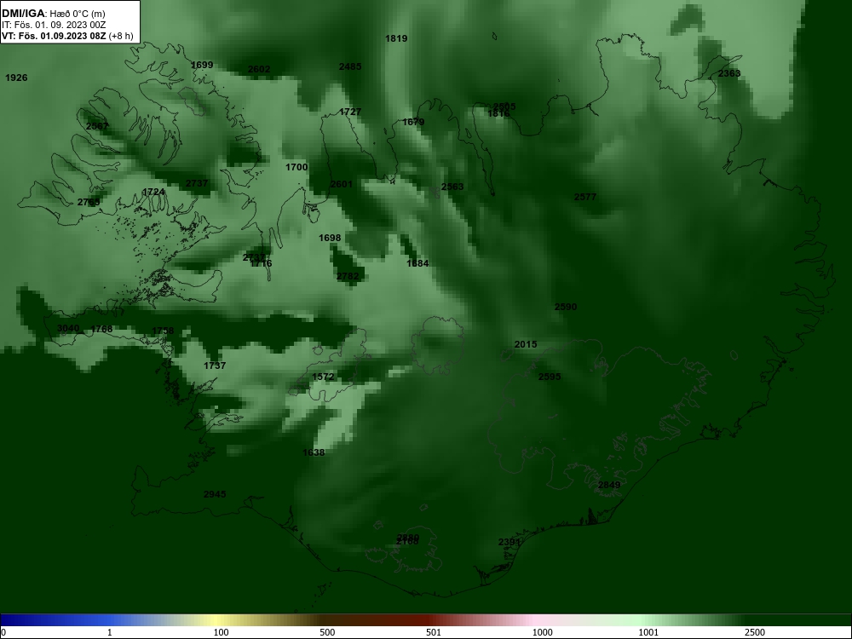Click the 2590 value on the map
The width and height of the screenshot is (852, 639).
(566, 307)
